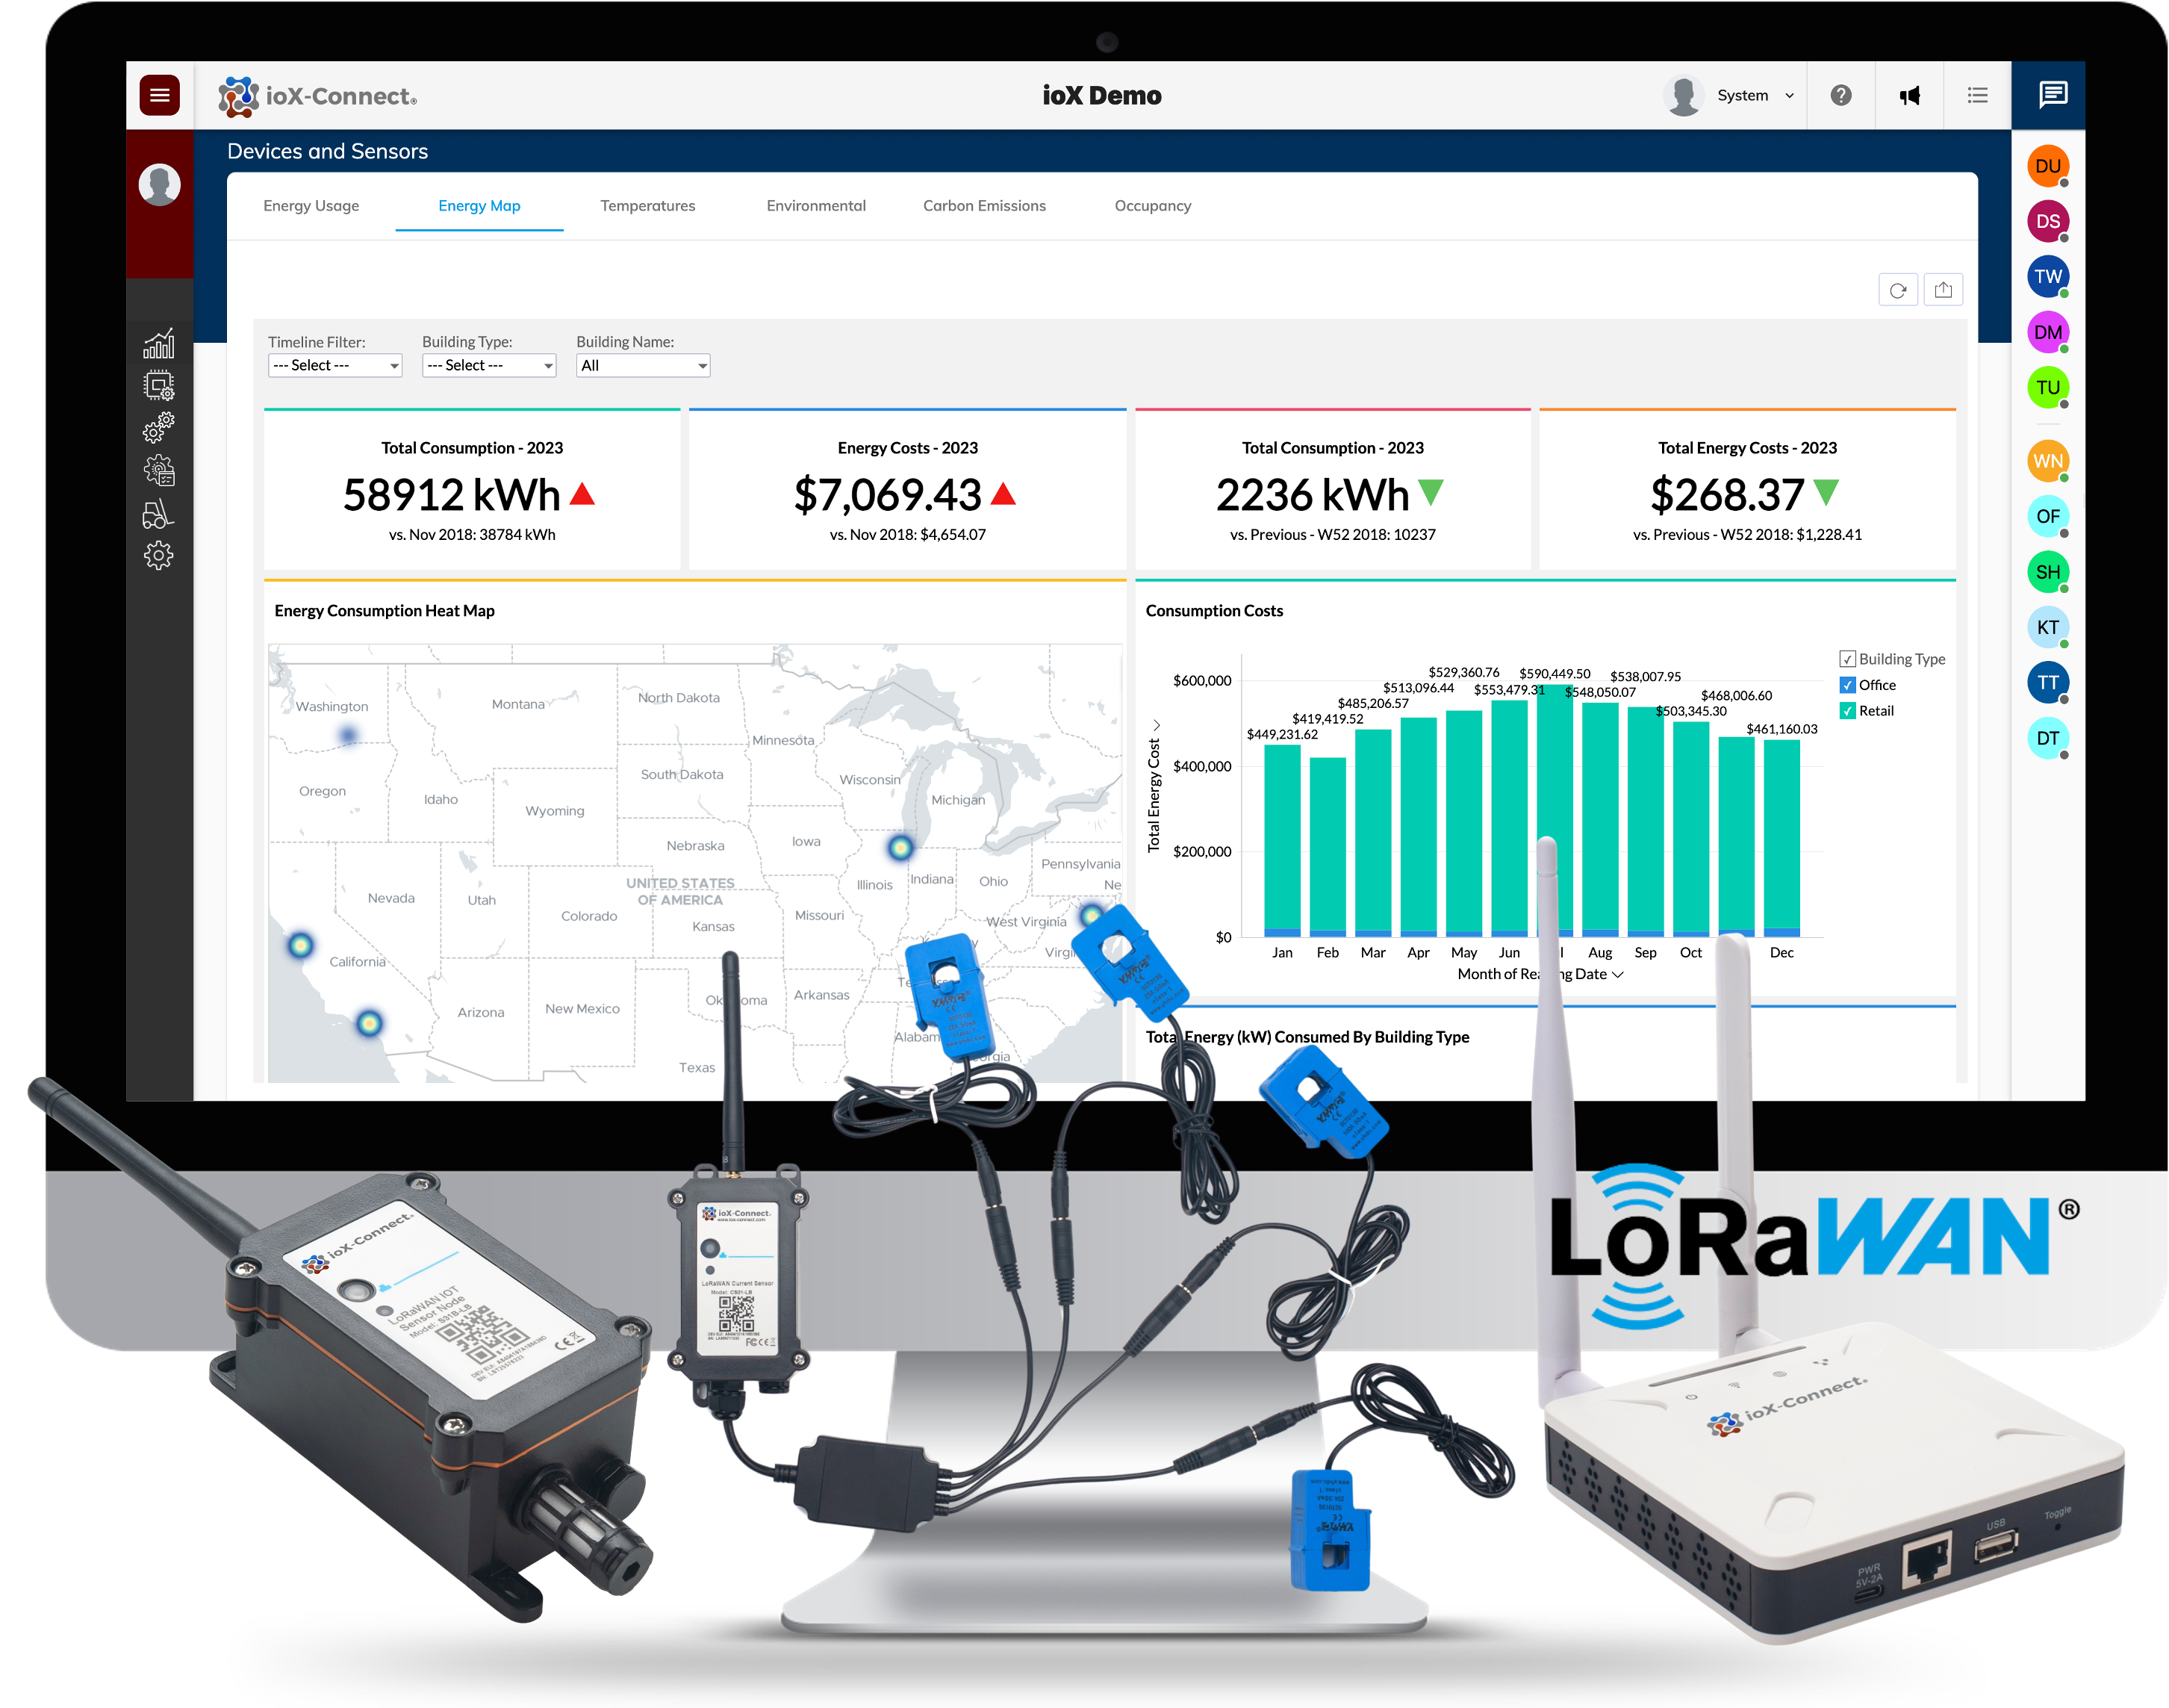The image size is (2169, 1708).
Task: Open the chat panel icon at top right
Action: coord(2055,94)
